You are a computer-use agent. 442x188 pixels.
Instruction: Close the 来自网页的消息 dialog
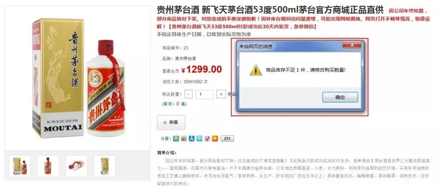click(x=352, y=45)
